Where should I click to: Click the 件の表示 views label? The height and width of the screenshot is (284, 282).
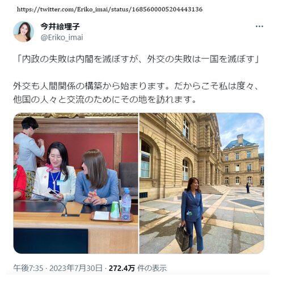pos(152,268)
